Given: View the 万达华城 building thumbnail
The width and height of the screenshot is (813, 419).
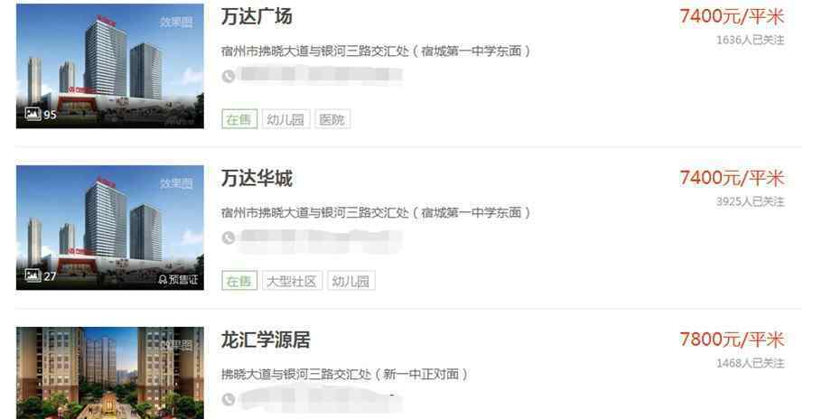Looking at the screenshot, I should (x=110, y=228).
